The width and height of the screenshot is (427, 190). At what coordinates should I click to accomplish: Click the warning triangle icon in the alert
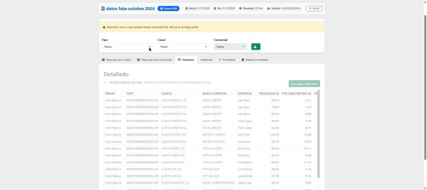coord(104,27)
